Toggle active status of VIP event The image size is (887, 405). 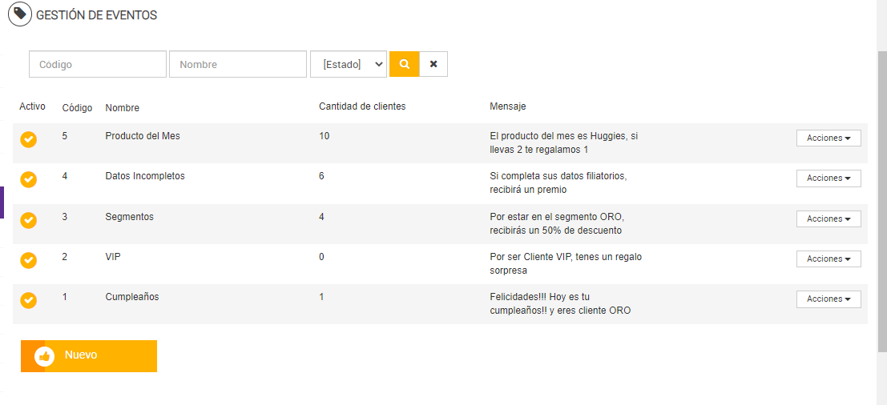coord(29,260)
